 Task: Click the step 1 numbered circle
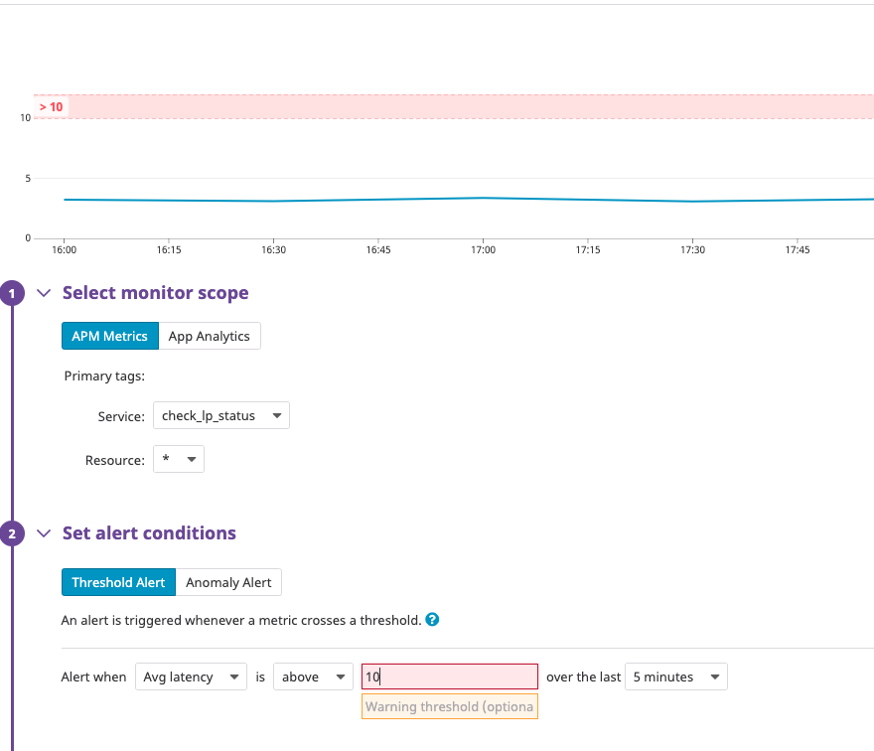(x=11, y=293)
